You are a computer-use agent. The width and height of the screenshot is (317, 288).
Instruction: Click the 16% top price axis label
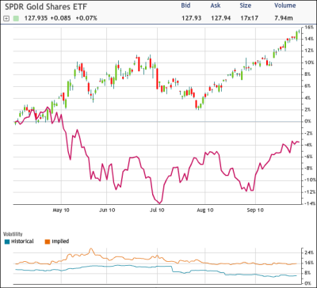pos(309,27)
